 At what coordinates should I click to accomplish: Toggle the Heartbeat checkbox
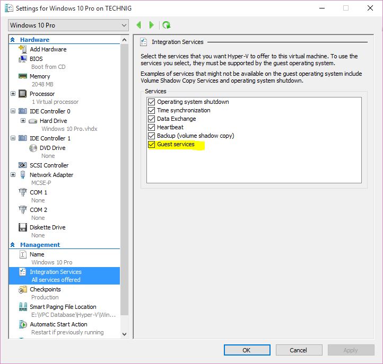(x=151, y=127)
